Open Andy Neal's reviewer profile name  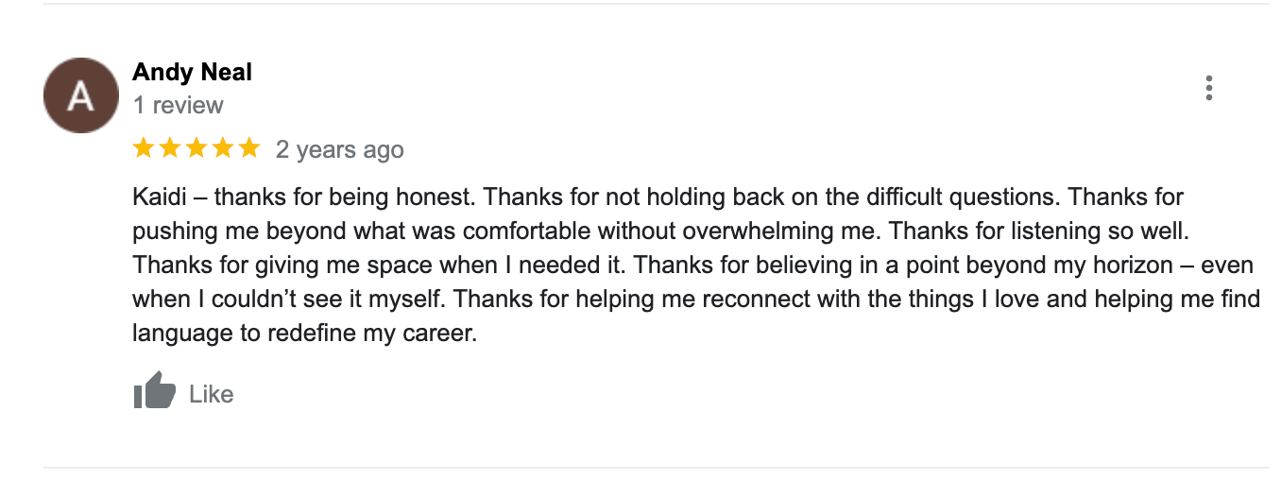pos(193,72)
